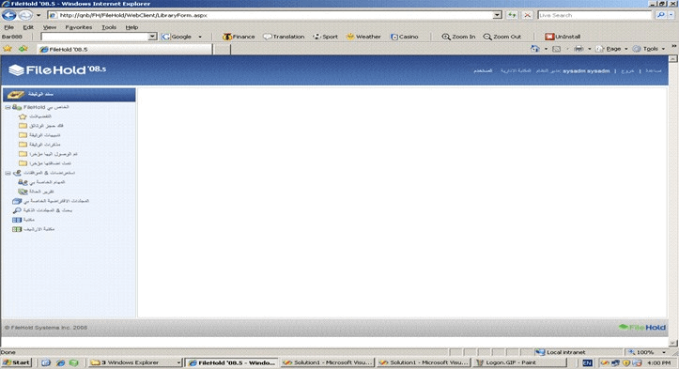
Task: Open the Help menu
Action: (131, 27)
